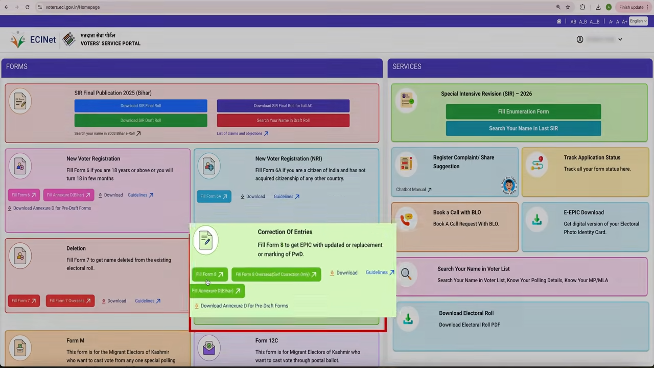Expand the user account menu chevron
Viewport: 654px width, 368px height.
[620, 39]
